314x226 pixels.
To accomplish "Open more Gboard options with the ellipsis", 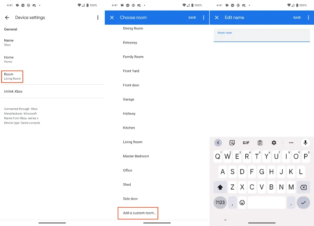I will click(291, 142).
